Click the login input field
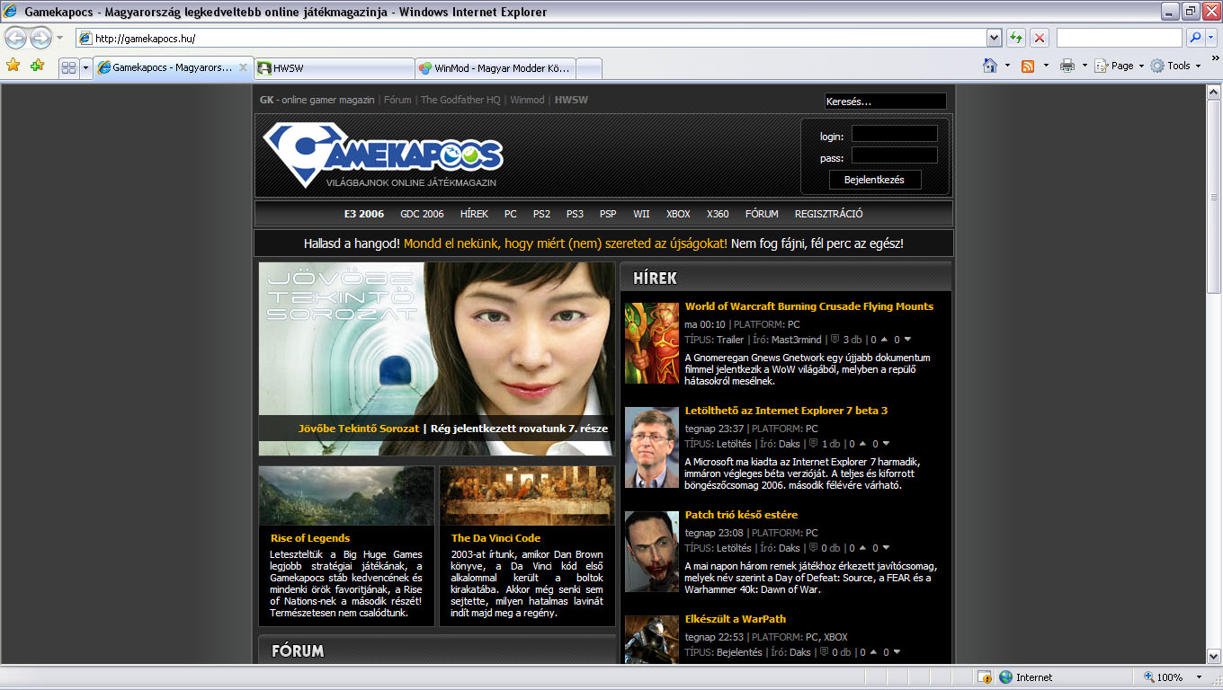 point(895,134)
